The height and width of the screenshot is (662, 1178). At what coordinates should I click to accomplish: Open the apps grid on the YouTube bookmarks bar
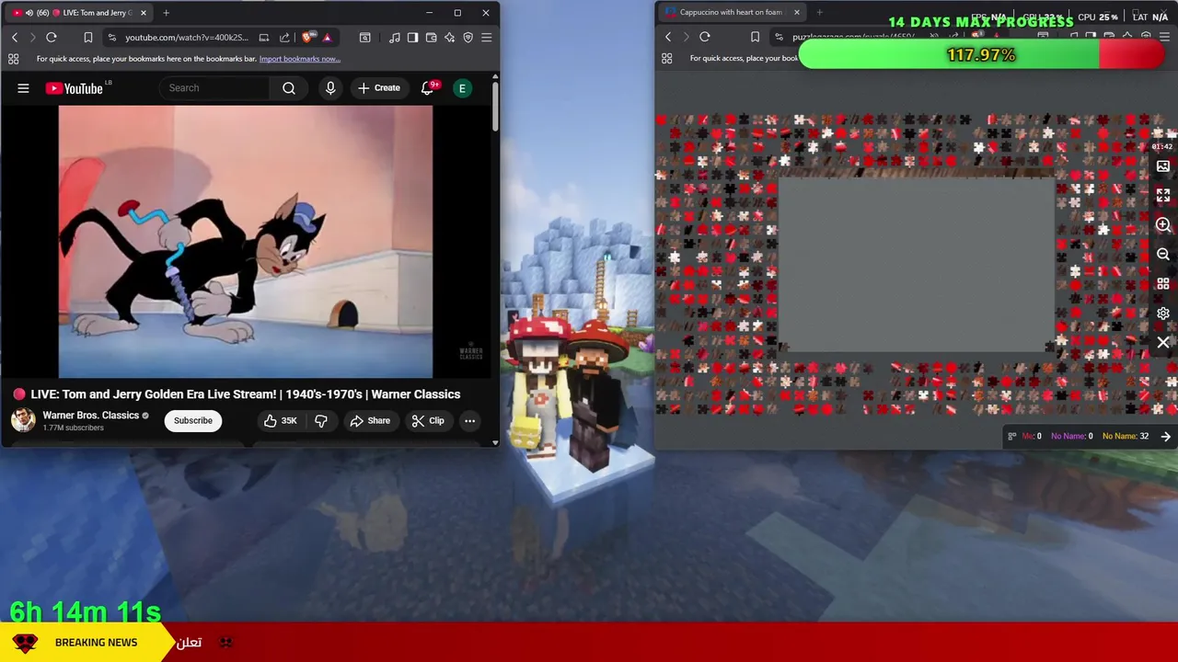pyautogui.click(x=13, y=59)
